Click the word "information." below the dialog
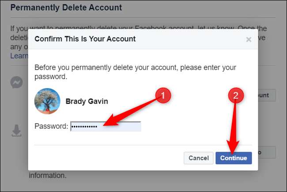This screenshot has width=287, height=192. point(48,176)
